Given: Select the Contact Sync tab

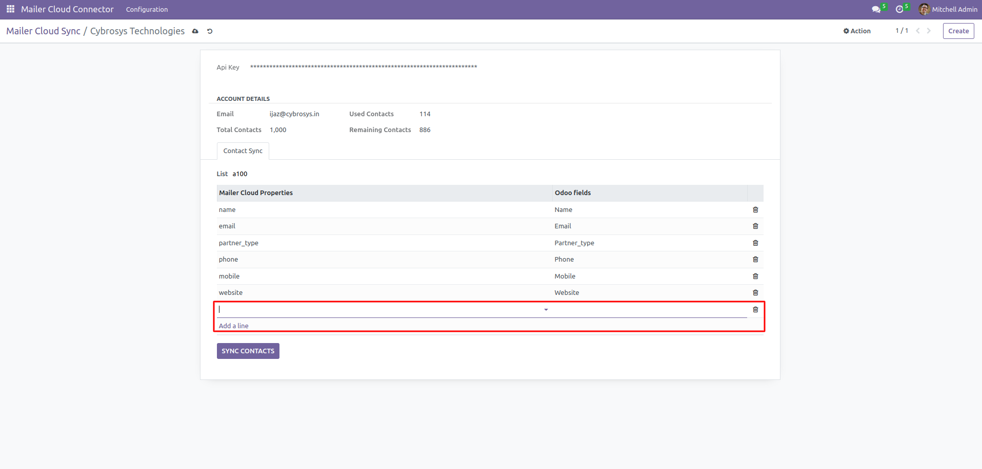Looking at the screenshot, I should [243, 151].
